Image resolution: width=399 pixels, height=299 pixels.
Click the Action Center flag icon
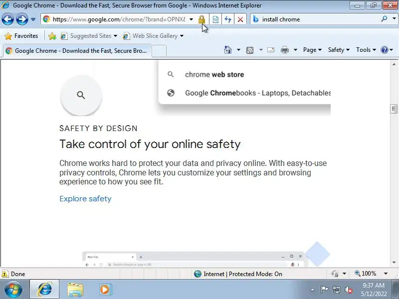pos(324,290)
